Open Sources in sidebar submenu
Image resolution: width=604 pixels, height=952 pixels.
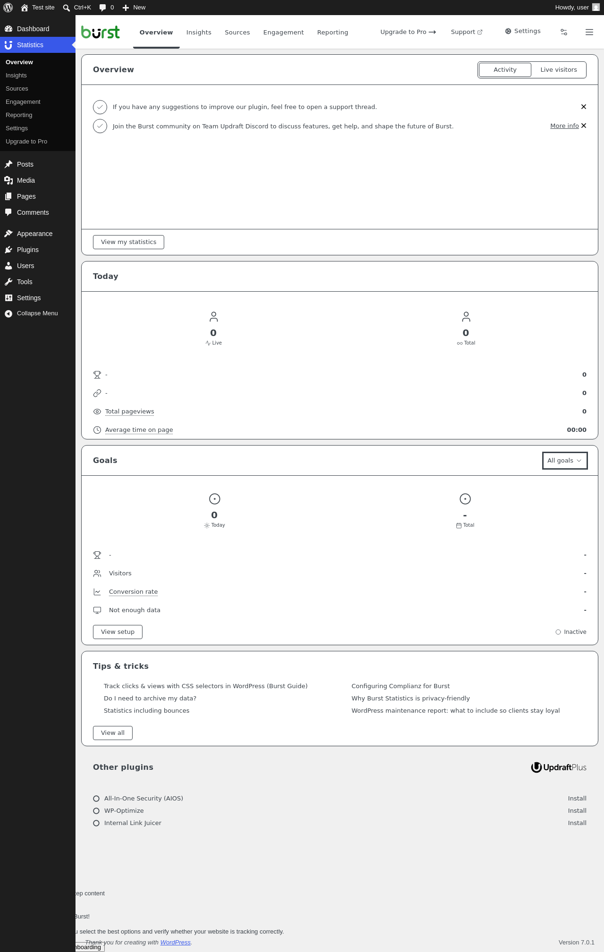[38, 89]
